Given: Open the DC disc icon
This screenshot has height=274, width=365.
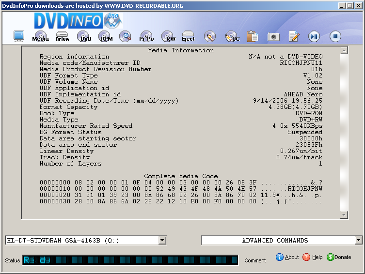Looking at the screenshot, I should tap(232, 36).
